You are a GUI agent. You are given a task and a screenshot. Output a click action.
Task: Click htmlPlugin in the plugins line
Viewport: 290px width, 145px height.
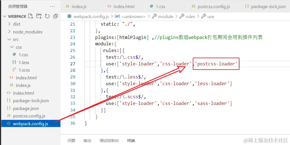coord(133,37)
